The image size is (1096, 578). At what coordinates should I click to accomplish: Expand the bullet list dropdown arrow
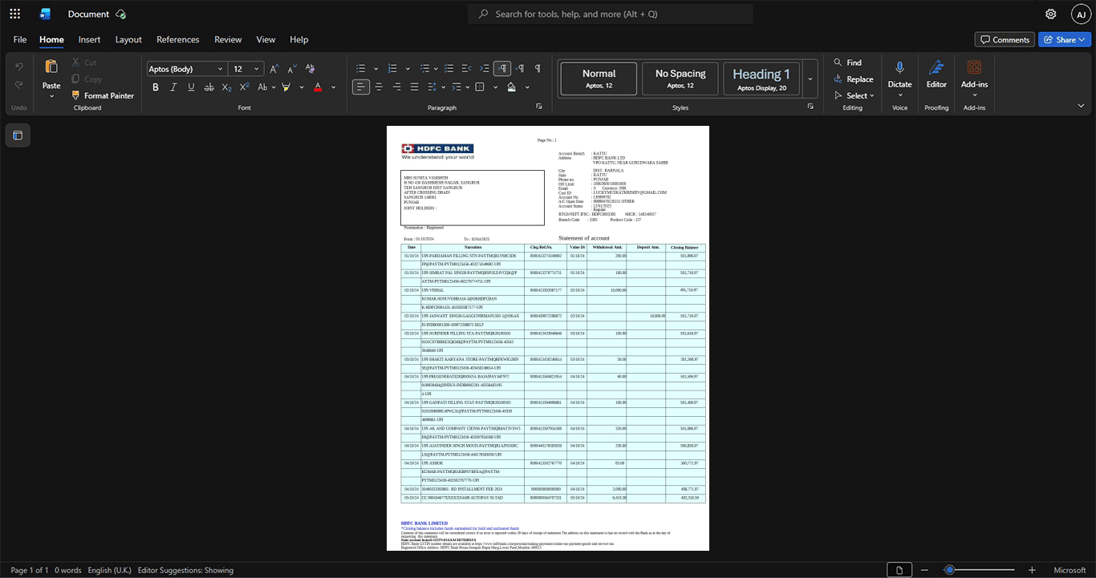coord(375,69)
